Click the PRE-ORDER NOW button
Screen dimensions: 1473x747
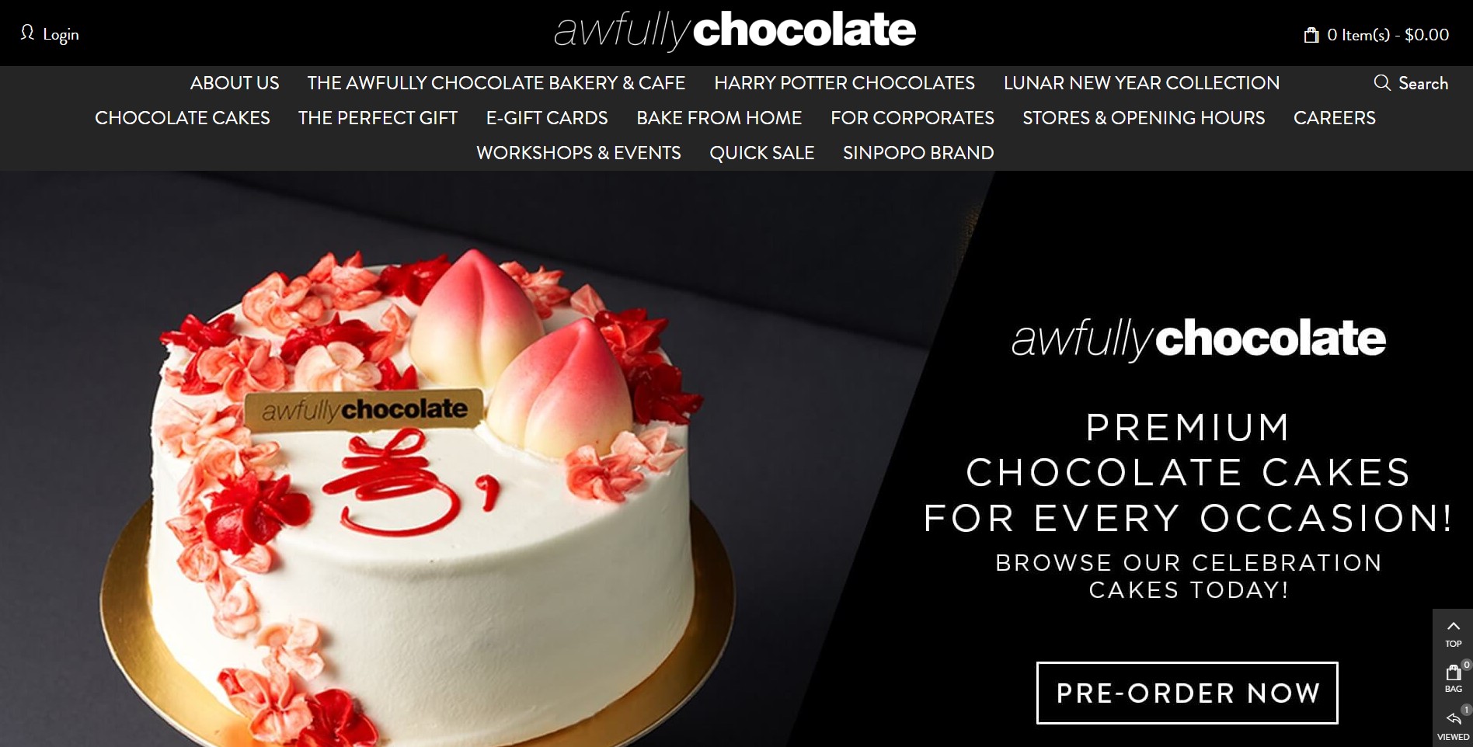point(1187,693)
